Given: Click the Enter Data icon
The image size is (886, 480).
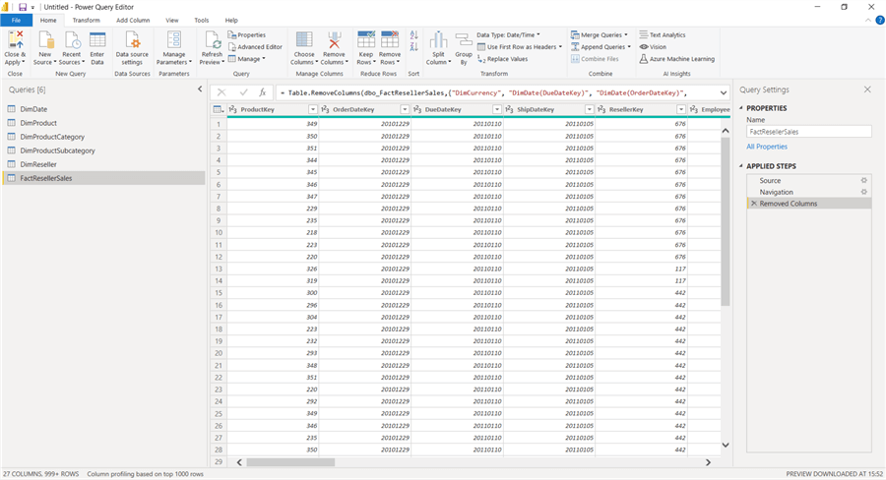Looking at the screenshot, I should (x=97, y=41).
